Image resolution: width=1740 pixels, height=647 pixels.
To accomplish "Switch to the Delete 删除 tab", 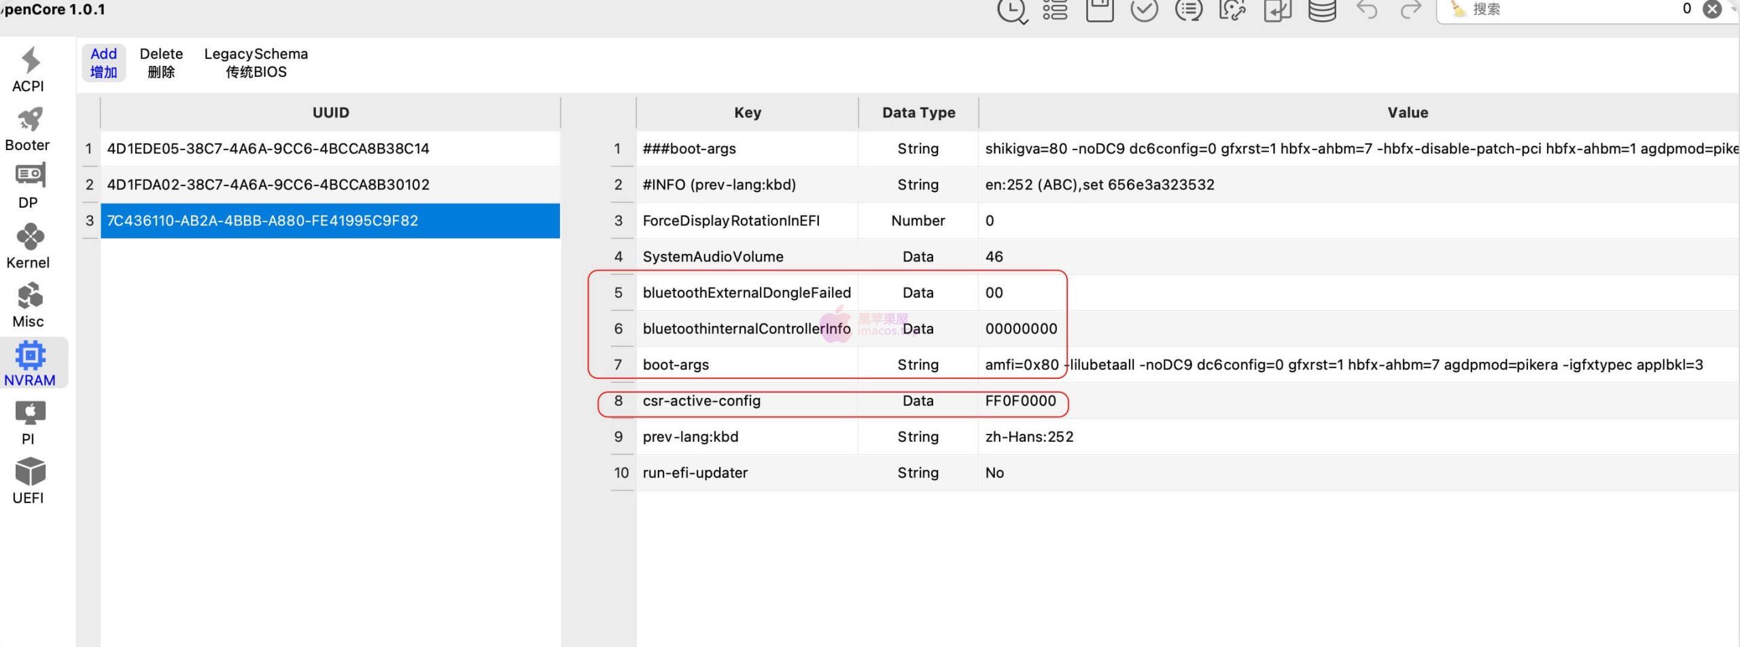I will 161,62.
